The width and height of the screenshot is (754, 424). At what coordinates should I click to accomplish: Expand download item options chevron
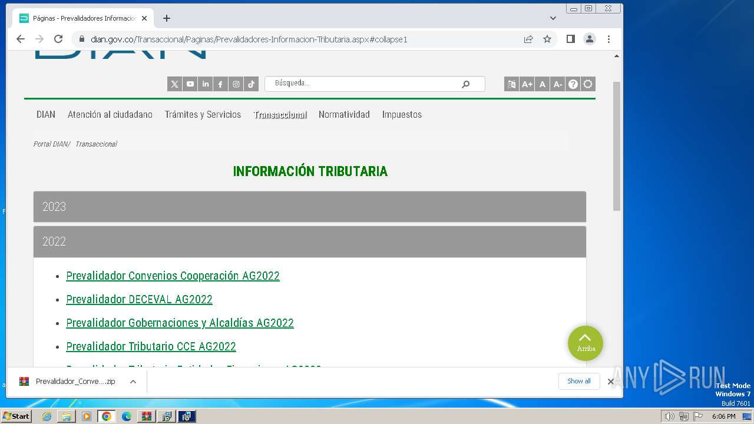(133, 382)
